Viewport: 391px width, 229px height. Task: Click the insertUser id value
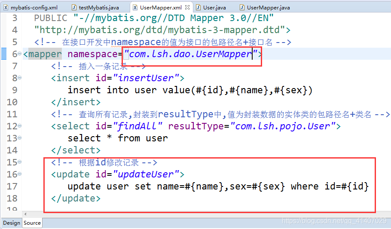[146, 78]
